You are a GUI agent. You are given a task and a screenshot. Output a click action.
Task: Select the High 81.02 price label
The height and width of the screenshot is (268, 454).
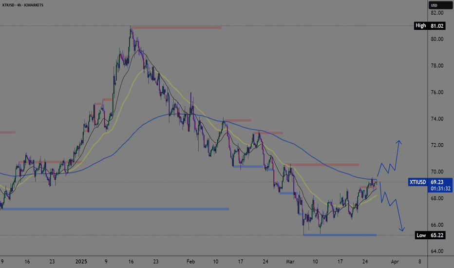point(429,26)
